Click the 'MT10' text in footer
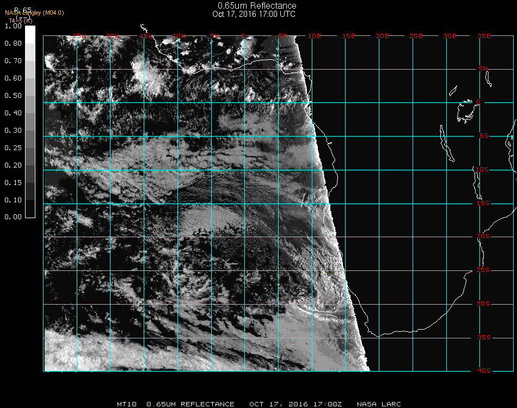517x408 pixels. point(127,404)
